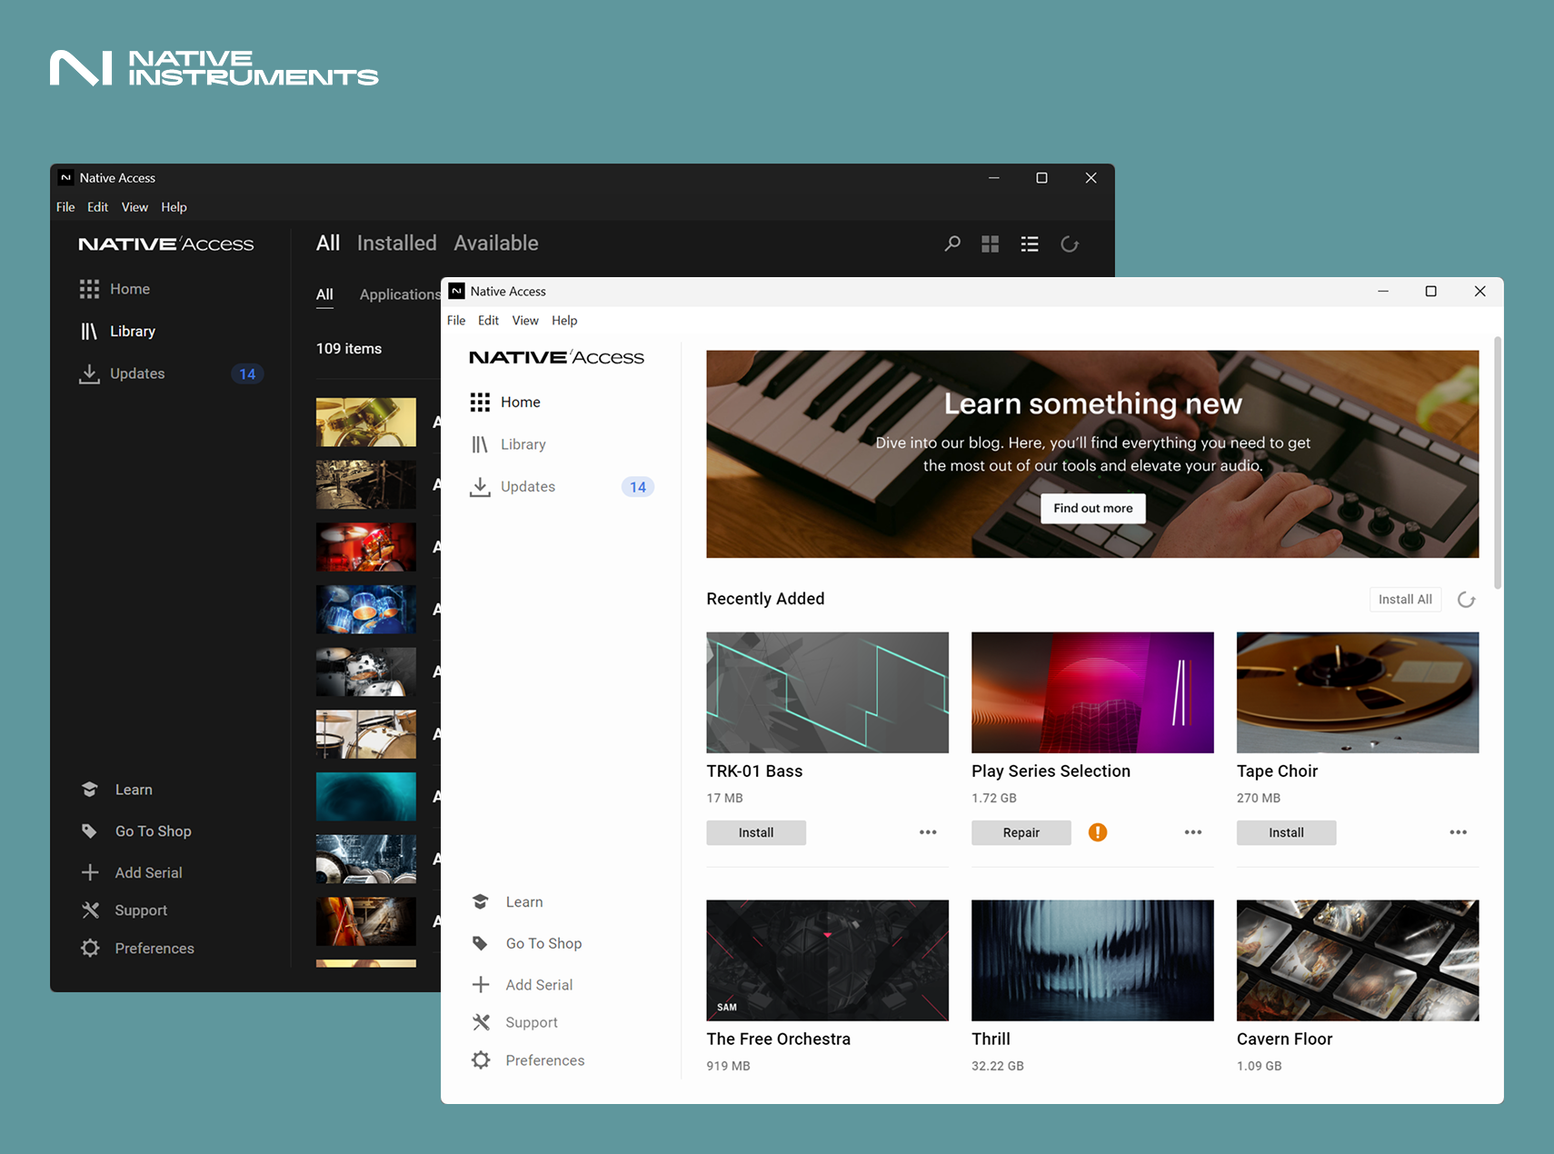Click the 14 updates badge in light window

click(638, 487)
